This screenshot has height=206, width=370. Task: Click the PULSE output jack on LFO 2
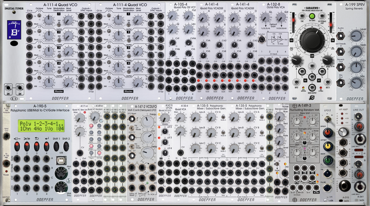tap(327, 188)
